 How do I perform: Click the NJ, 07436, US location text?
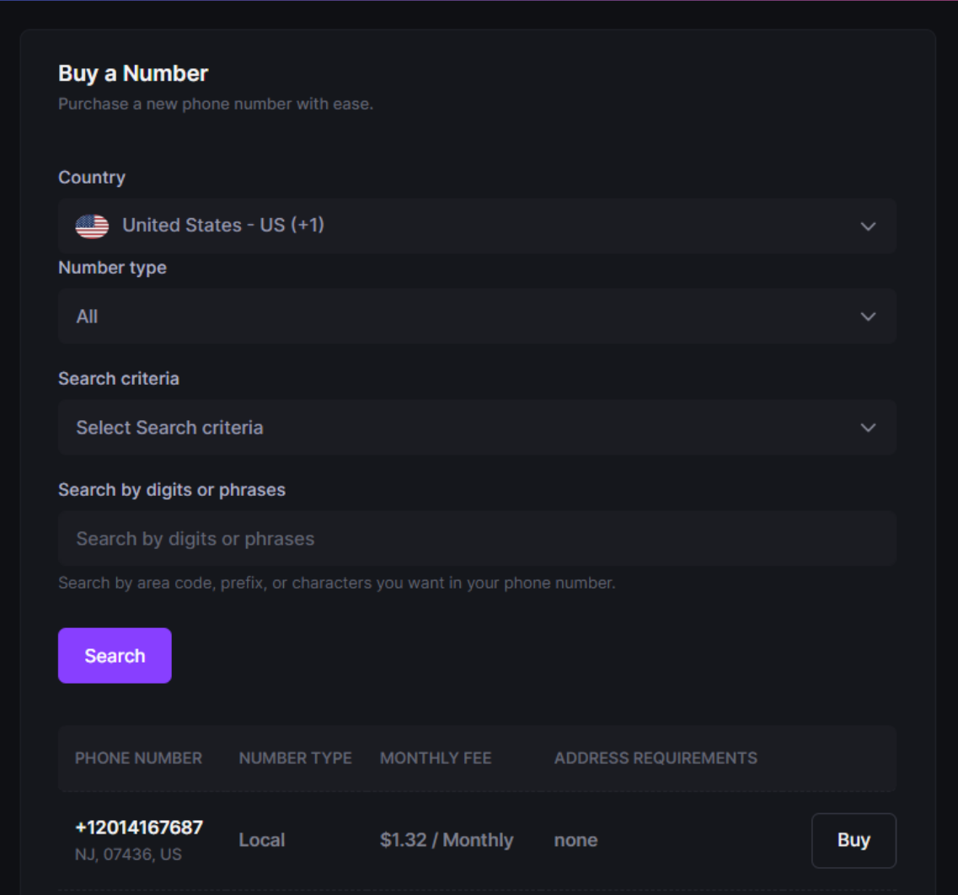point(128,855)
